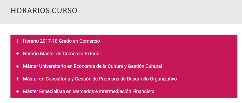Image resolution: width=242 pixels, height=103 pixels.
Task: Click the word 'HORARIOS' in the page title
Action: pos(30,11)
